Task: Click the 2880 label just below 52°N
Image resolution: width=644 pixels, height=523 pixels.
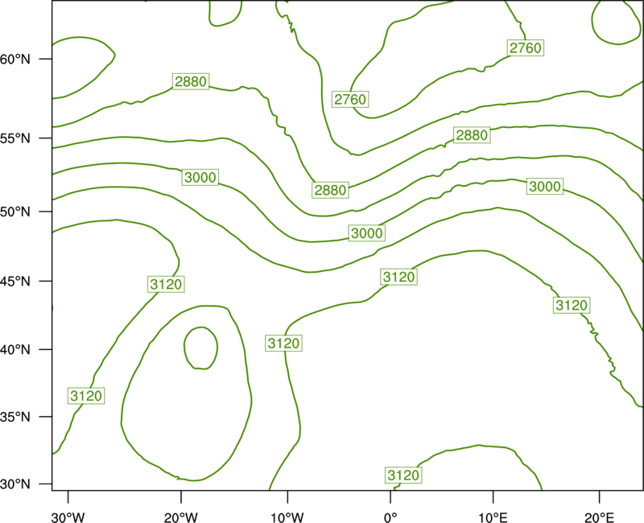Action: click(330, 190)
